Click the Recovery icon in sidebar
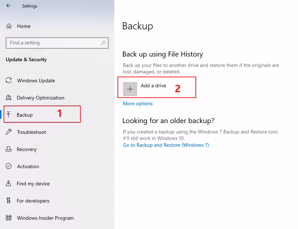This screenshot has height=229, width=298. point(9,149)
